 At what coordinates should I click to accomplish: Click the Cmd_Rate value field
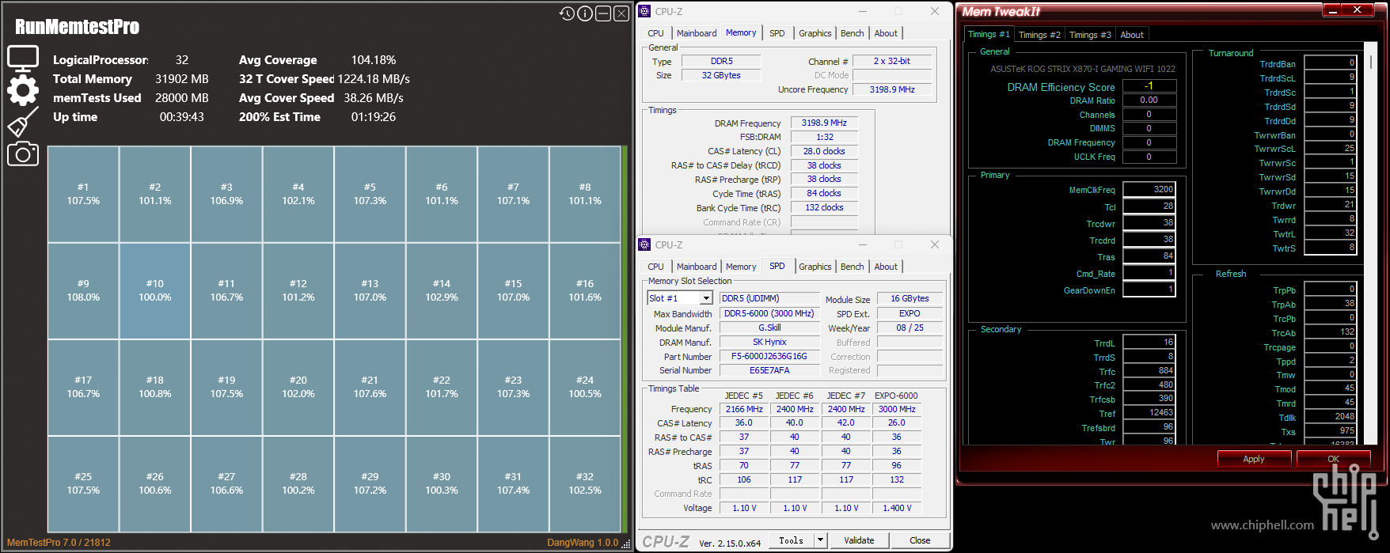click(1149, 273)
